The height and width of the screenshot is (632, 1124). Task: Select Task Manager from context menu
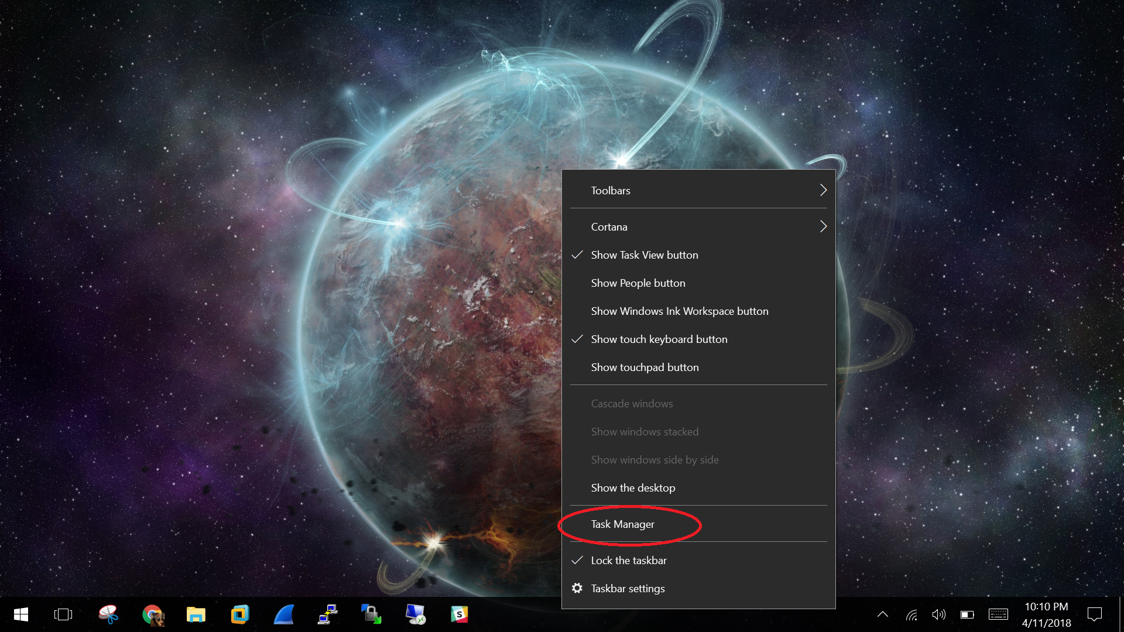(x=622, y=524)
